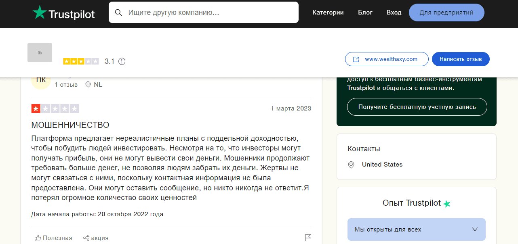Share the review via акция

(96, 238)
